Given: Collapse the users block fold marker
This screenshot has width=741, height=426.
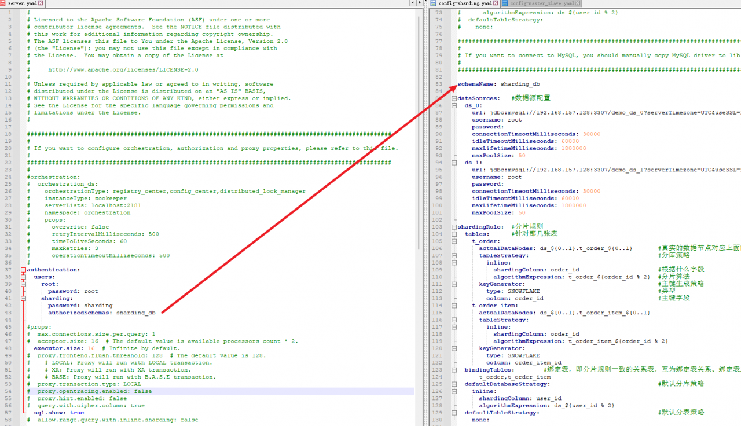Looking at the screenshot, I should (23, 277).
